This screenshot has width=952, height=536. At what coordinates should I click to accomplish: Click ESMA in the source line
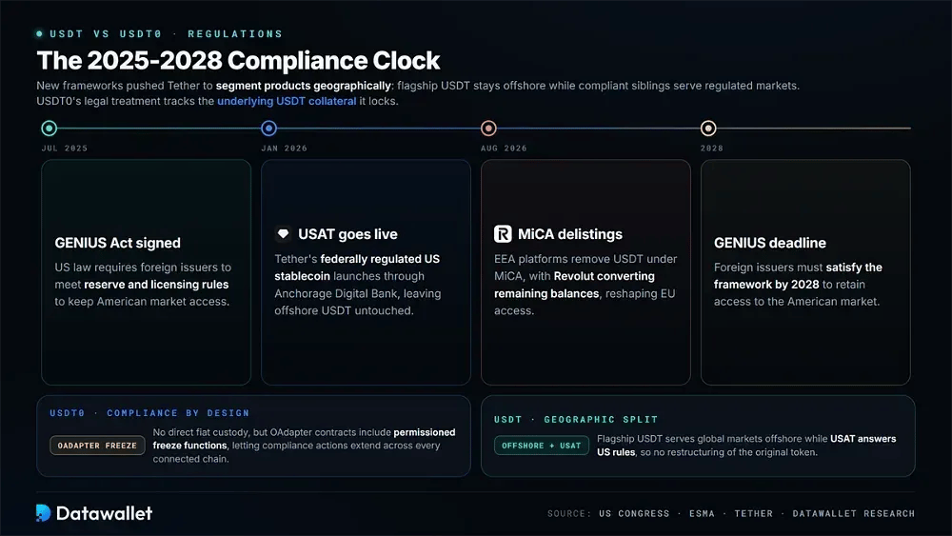702,513
